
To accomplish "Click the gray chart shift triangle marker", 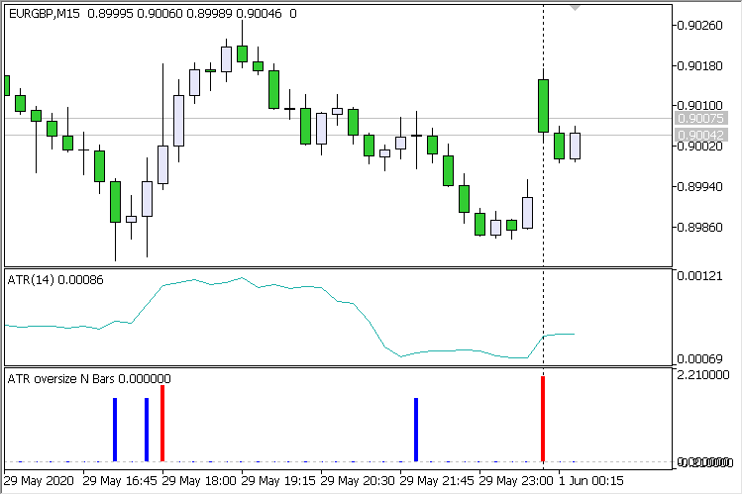I will (576, 7).
